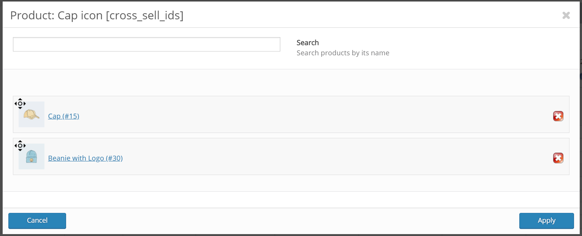Screen dimensions: 582x236
Task: Click the Beanie with Logo thumbnail image
Action: point(32,157)
